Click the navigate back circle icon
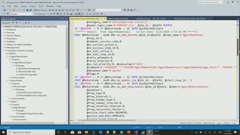The height and width of the screenshot is (135, 240). [4, 10]
